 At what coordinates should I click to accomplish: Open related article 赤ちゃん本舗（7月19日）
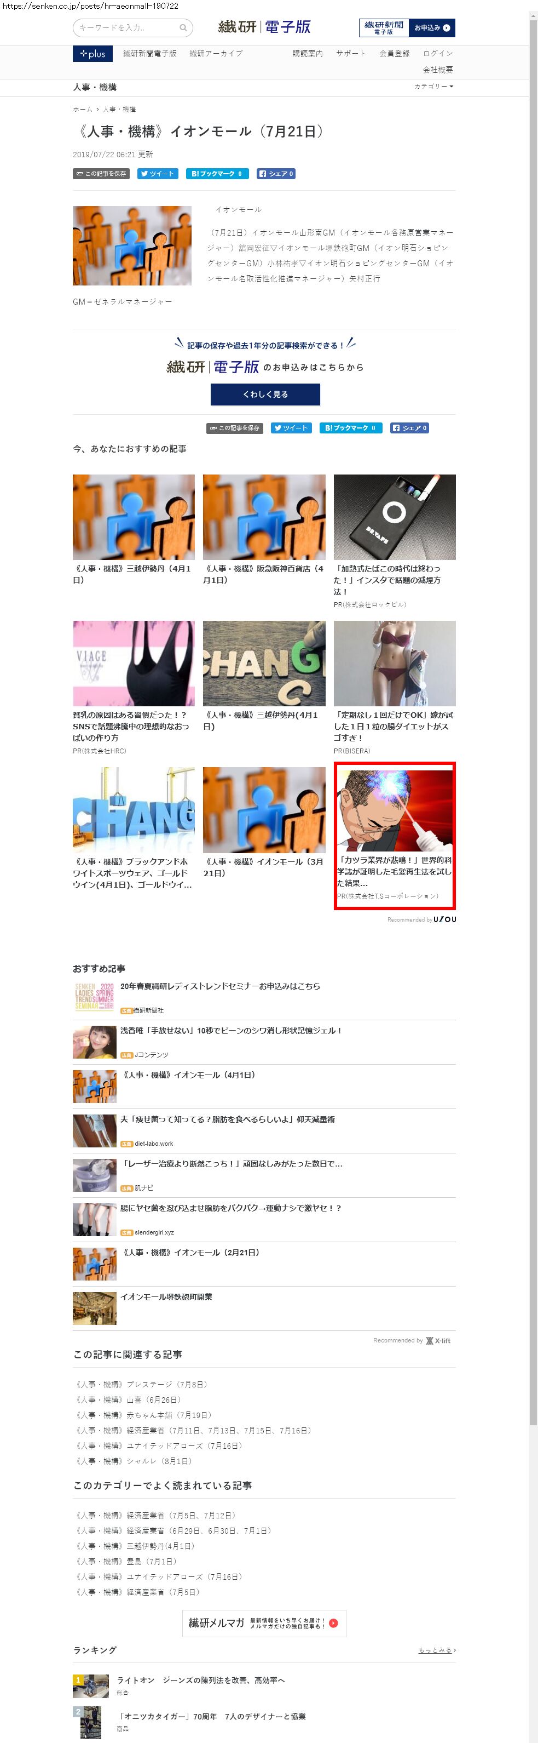144,1415
